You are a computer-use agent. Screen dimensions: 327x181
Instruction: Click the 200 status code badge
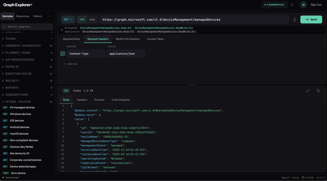[66, 91]
